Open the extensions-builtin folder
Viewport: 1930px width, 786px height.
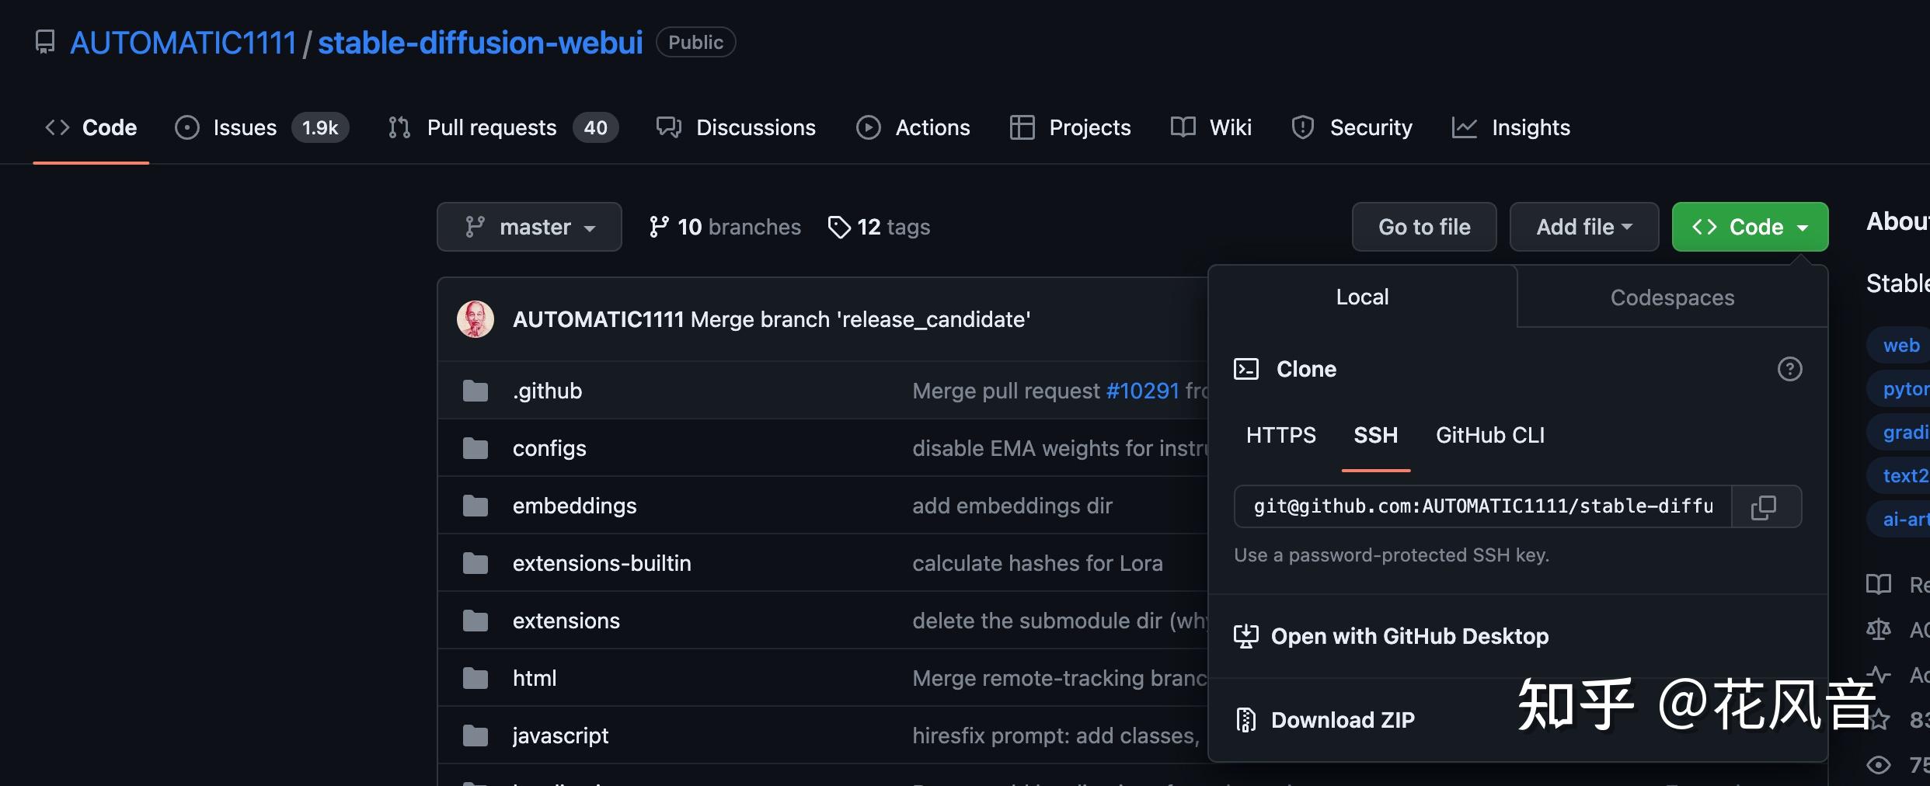[601, 563]
